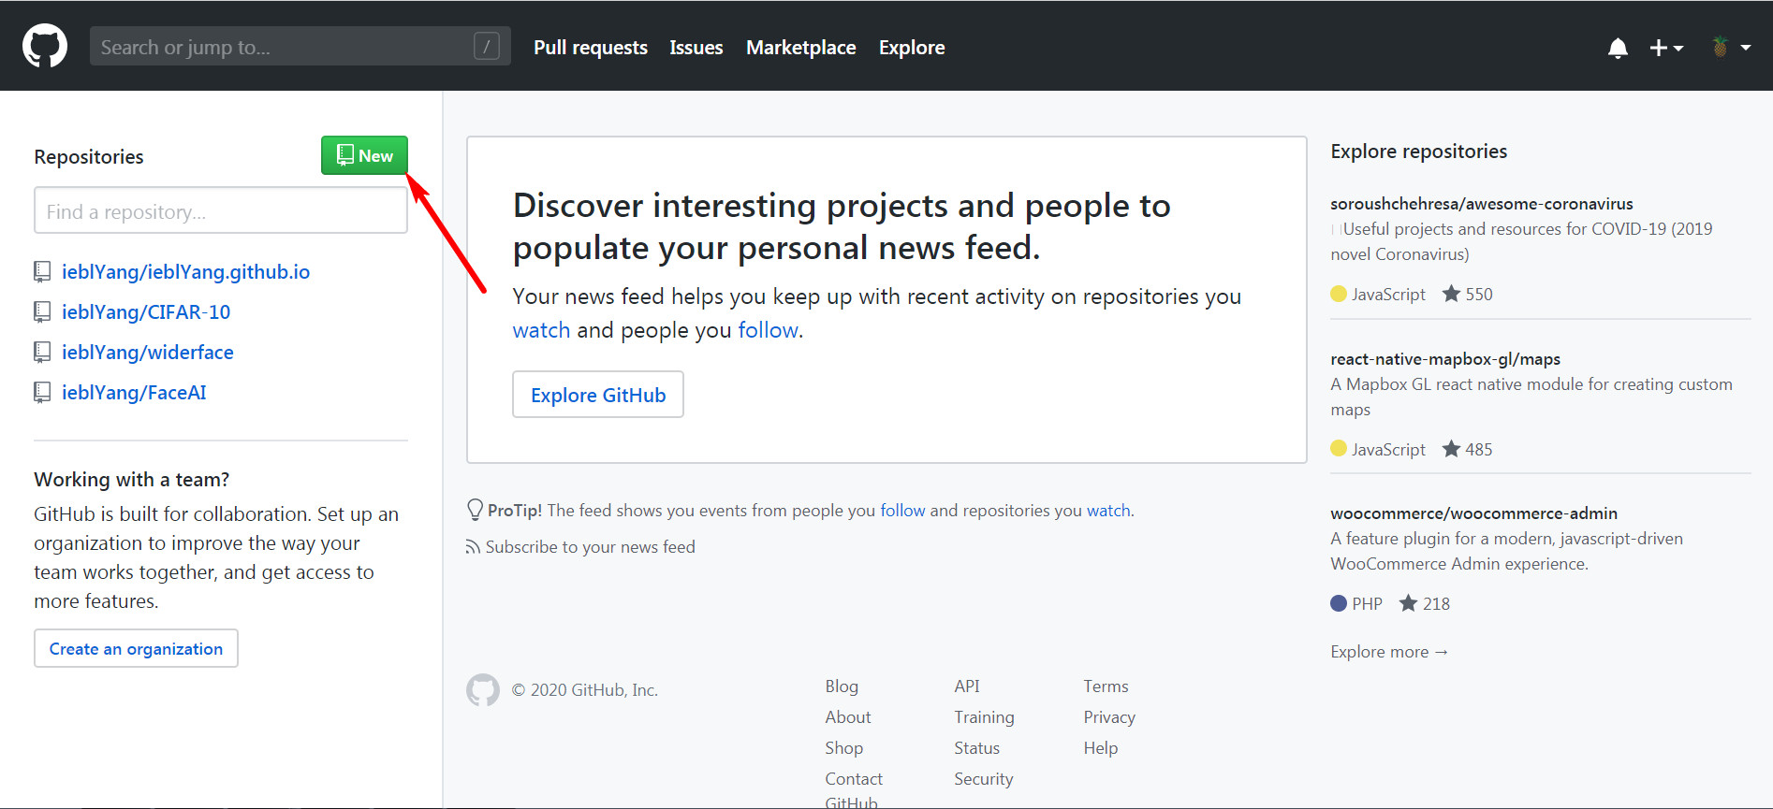Click the RSS feed icon near Subscribe
The height and width of the screenshot is (809, 1773).
(x=473, y=547)
